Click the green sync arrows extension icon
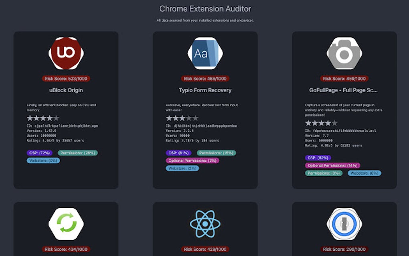The image size is (409, 256). 66,224
